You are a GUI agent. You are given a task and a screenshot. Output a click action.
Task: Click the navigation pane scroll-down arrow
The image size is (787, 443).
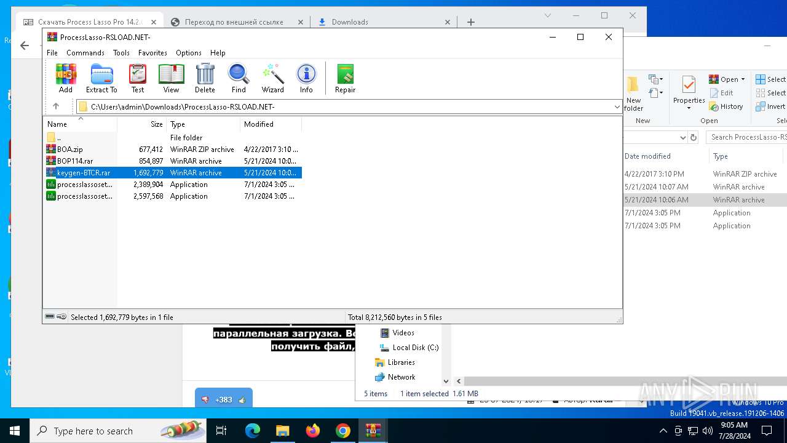pos(446,381)
